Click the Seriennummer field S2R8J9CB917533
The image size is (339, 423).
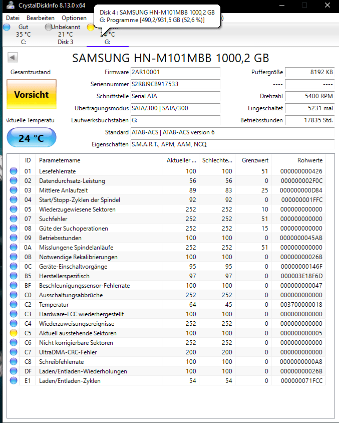pyautogui.click(x=175, y=84)
